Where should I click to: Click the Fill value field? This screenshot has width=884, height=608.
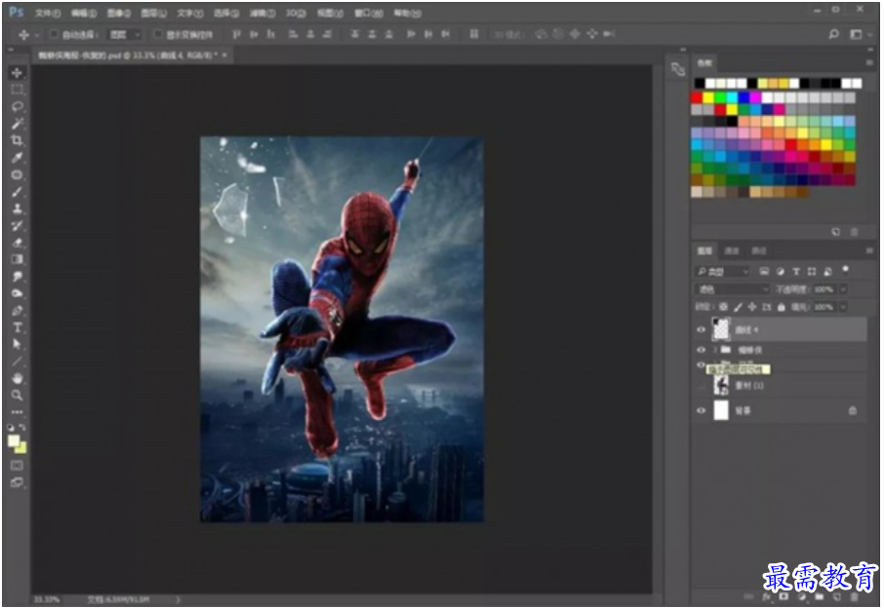(x=824, y=307)
